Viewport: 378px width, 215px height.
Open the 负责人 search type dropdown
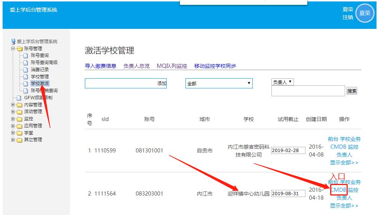point(282,82)
